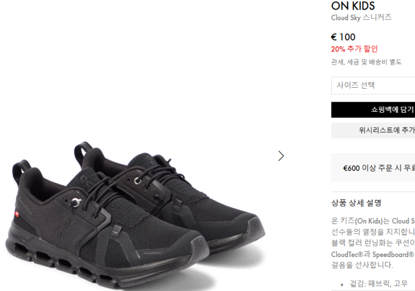Click the heel pull loop of back shoe
The image size is (415, 291).
pyautogui.click(x=83, y=151)
